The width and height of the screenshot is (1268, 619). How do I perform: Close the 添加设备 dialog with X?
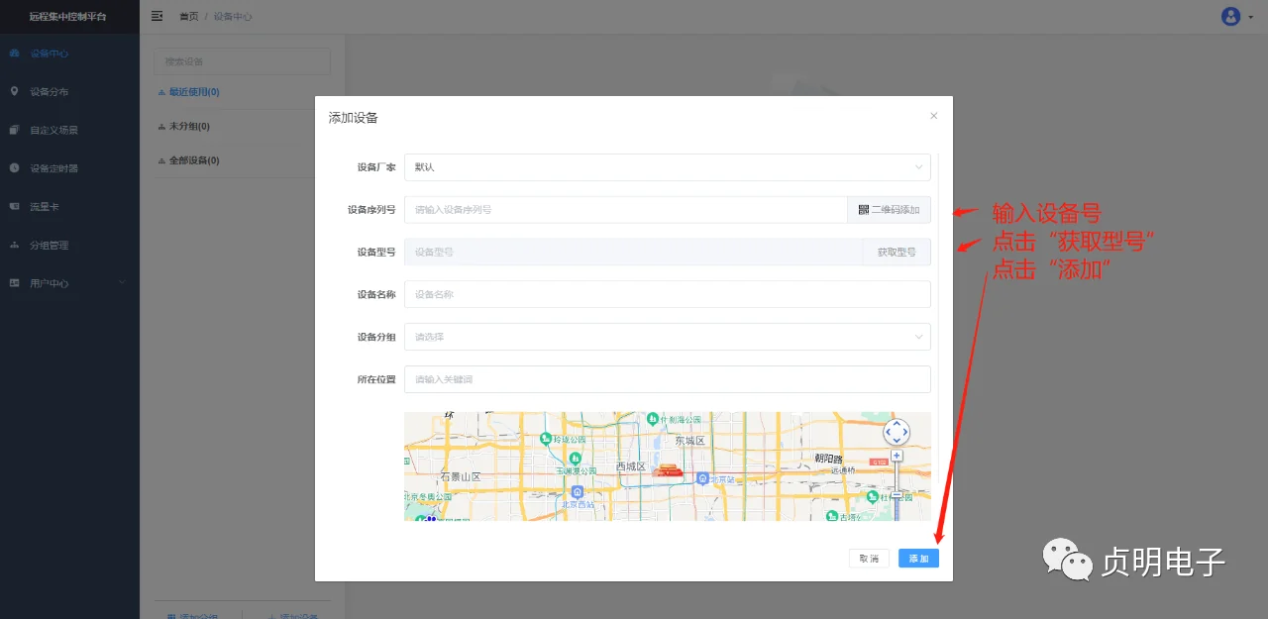click(933, 116)
